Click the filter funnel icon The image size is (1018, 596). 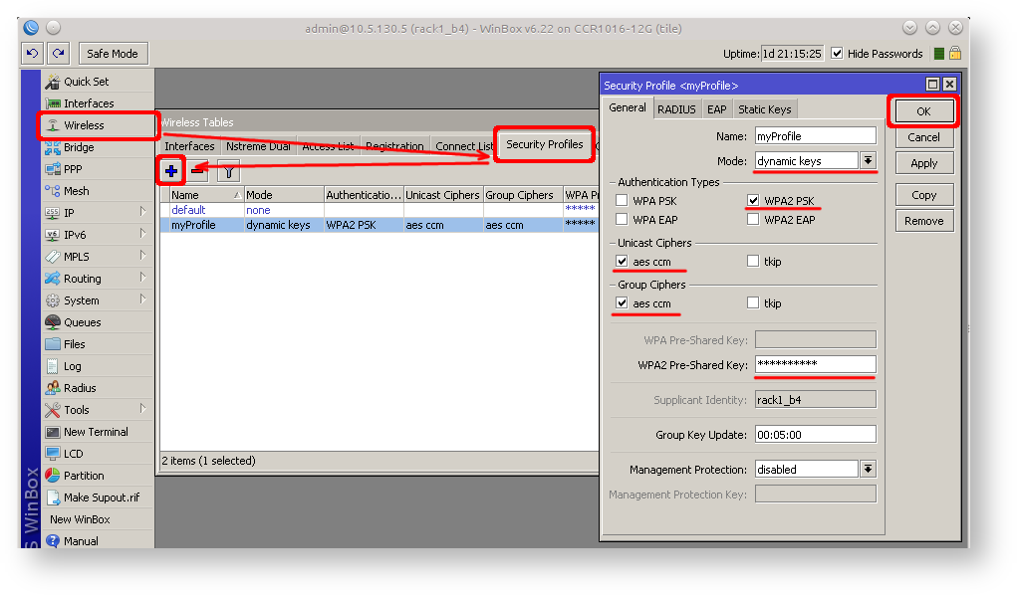pos(228,171)
